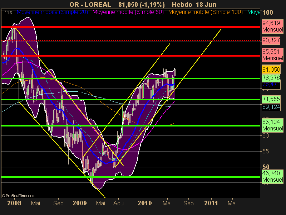Click the "90,327" dotted resistance price label
The image size is (286, 215).
pyautogui.click(x=271, y=40)
